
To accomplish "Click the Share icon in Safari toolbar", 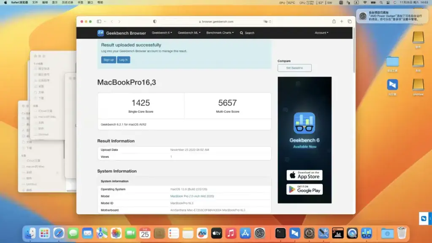I will tap(334, 21).
